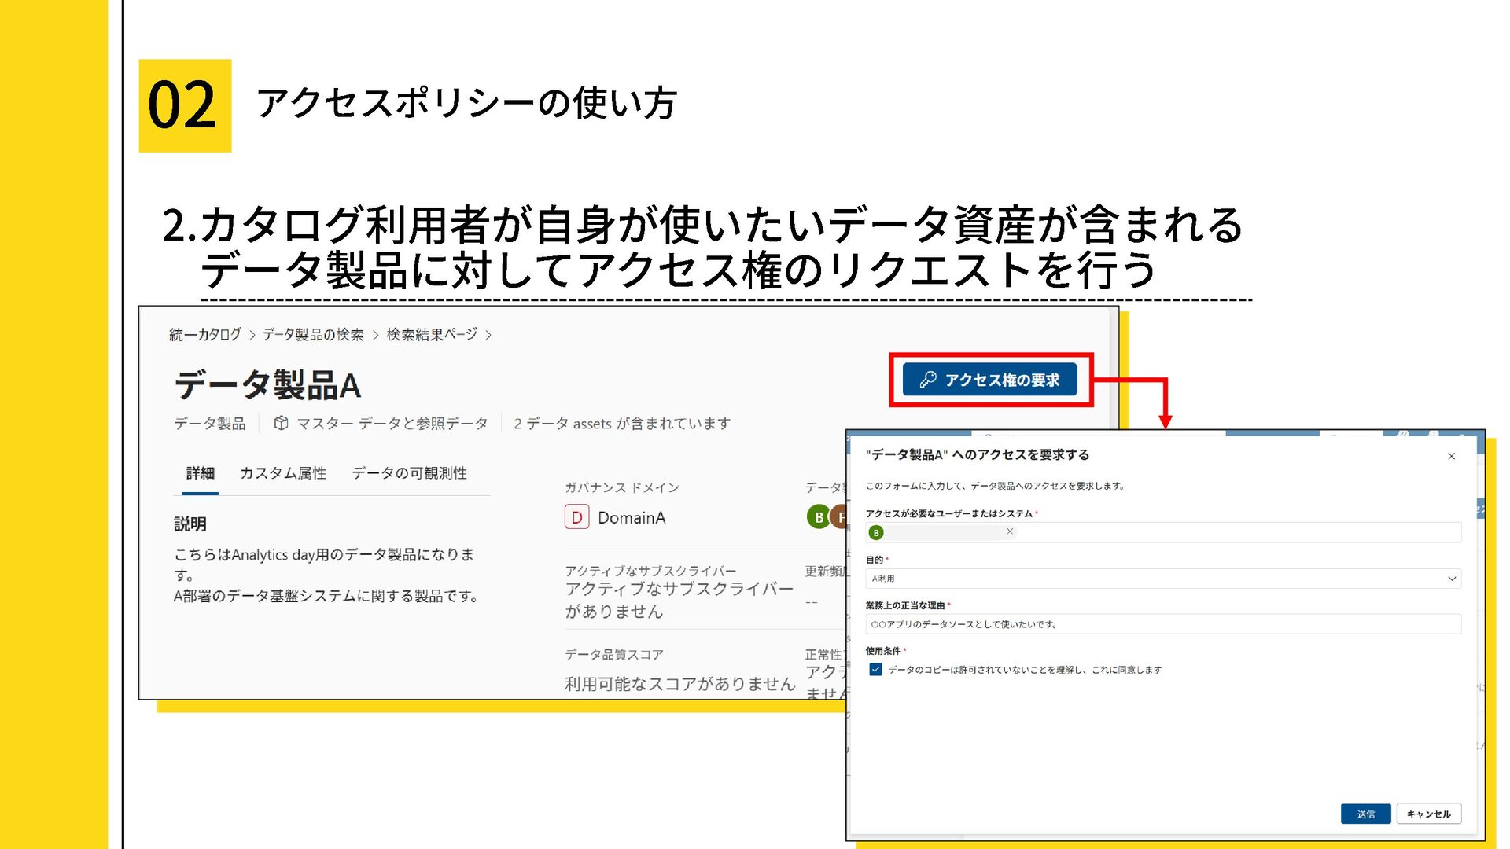Click the アクセス権の要求 button
Screen dimensions: 1510x849
pyautogui.click(x=989, y=380)
